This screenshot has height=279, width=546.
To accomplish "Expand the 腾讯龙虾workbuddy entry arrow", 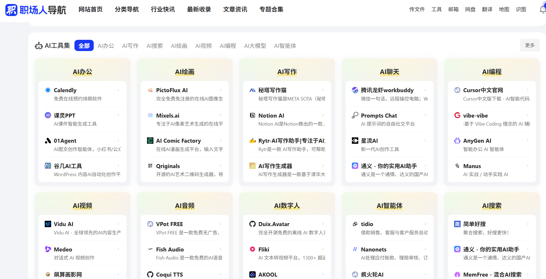I will (425, 90).
